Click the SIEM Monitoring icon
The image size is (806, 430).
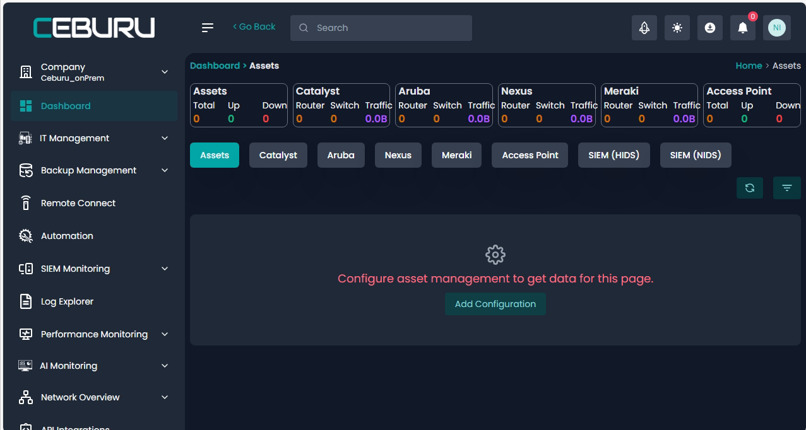point(26,269)
